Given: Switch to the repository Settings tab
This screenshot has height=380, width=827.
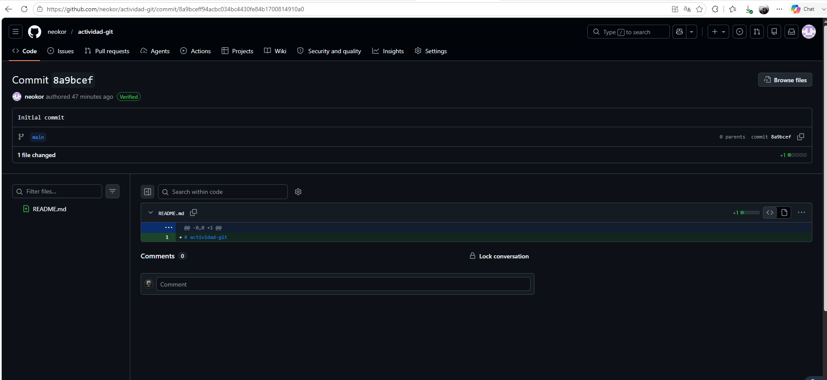Looking at the screenshot, I should (x=431, y=51).
